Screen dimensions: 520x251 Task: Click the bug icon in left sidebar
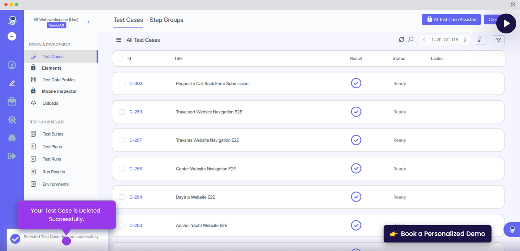[12, 138]
